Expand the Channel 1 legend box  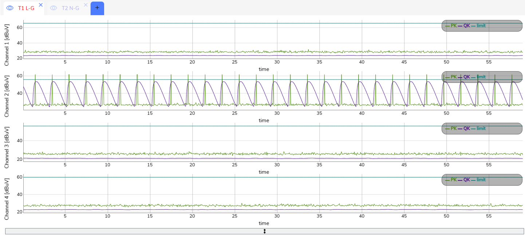482,26
